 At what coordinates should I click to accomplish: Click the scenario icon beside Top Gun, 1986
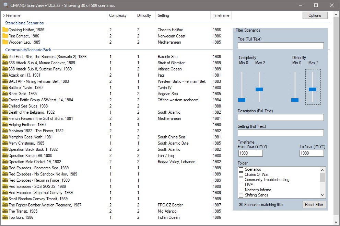pos(5,217)
